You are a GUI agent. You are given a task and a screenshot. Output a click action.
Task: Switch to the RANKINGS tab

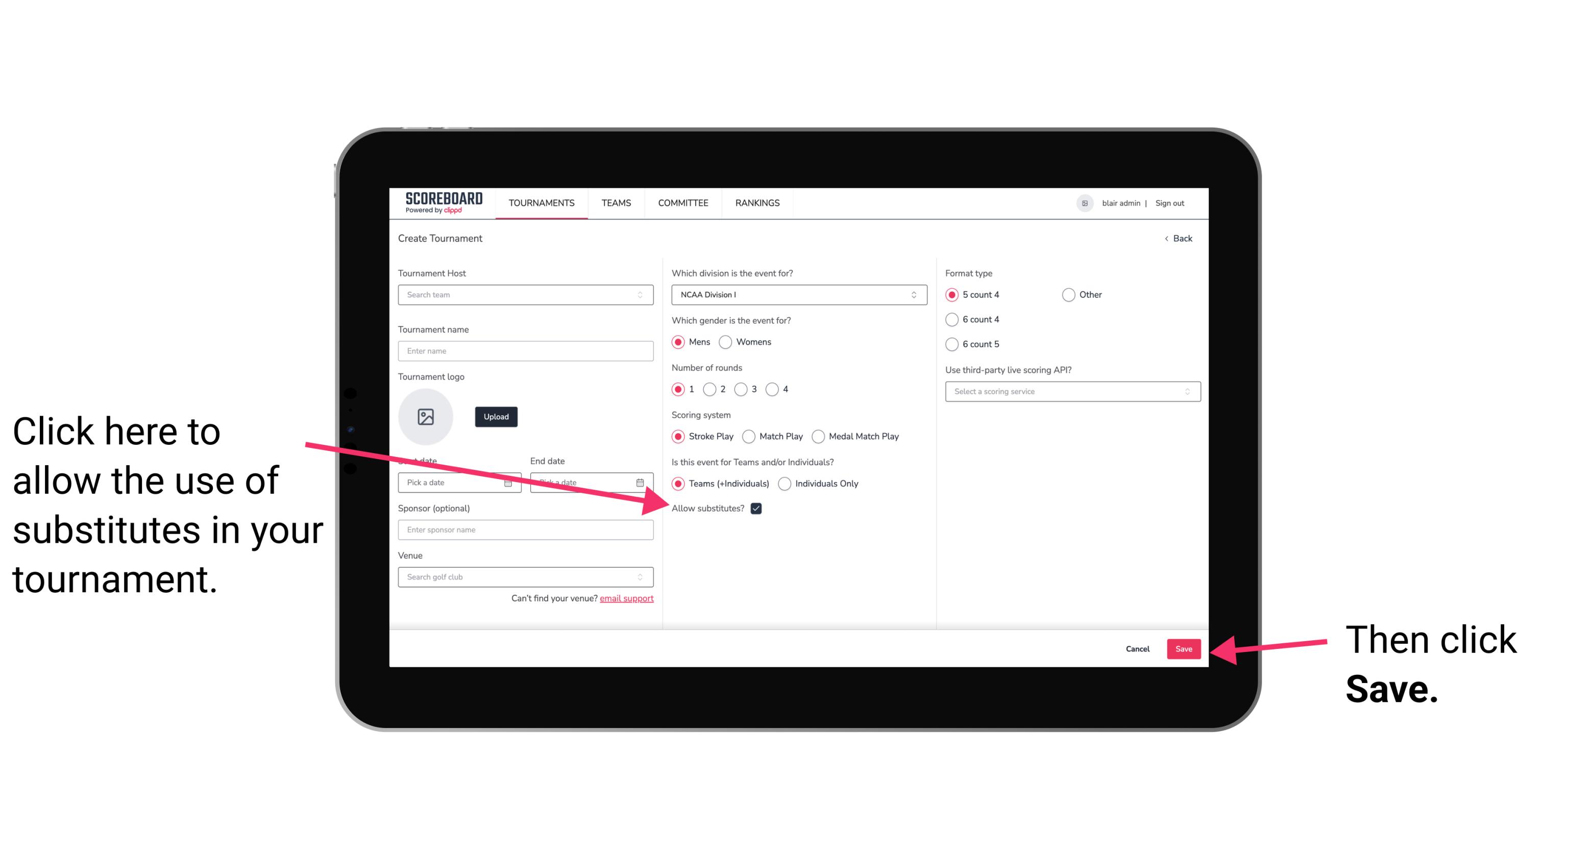pos(756,203)
